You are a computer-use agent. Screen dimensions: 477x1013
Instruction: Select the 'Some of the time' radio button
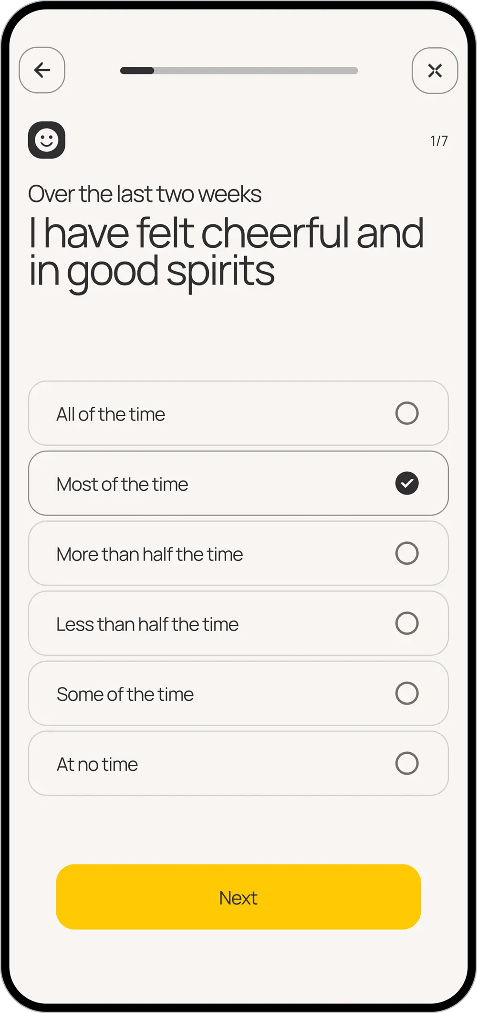click(407, 693)
